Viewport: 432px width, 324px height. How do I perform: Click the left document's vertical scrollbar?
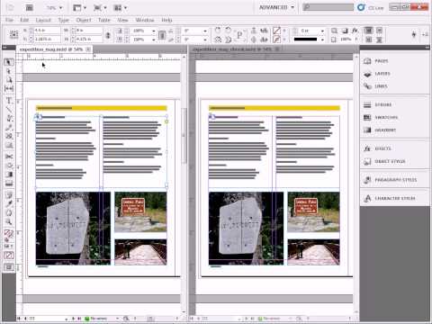pyautogui.click(x=184, y=135)
